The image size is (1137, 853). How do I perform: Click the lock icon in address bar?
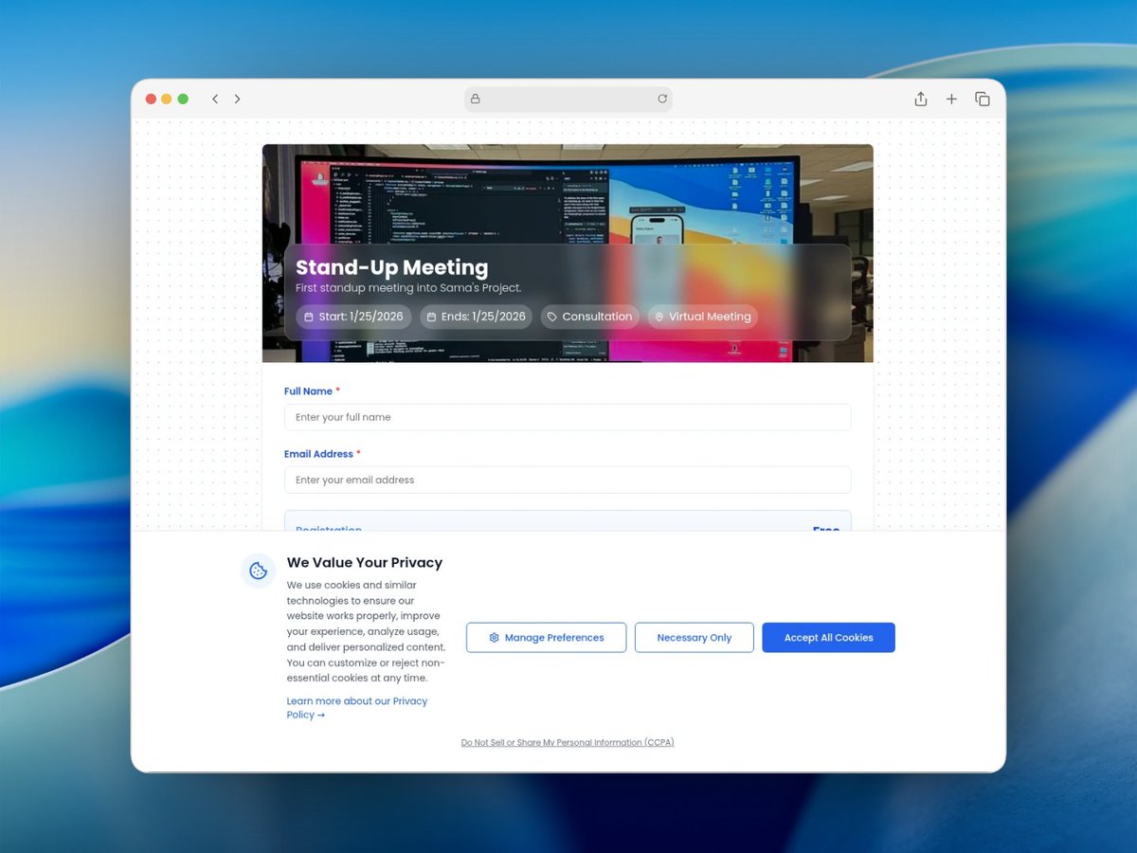point(476,99)
